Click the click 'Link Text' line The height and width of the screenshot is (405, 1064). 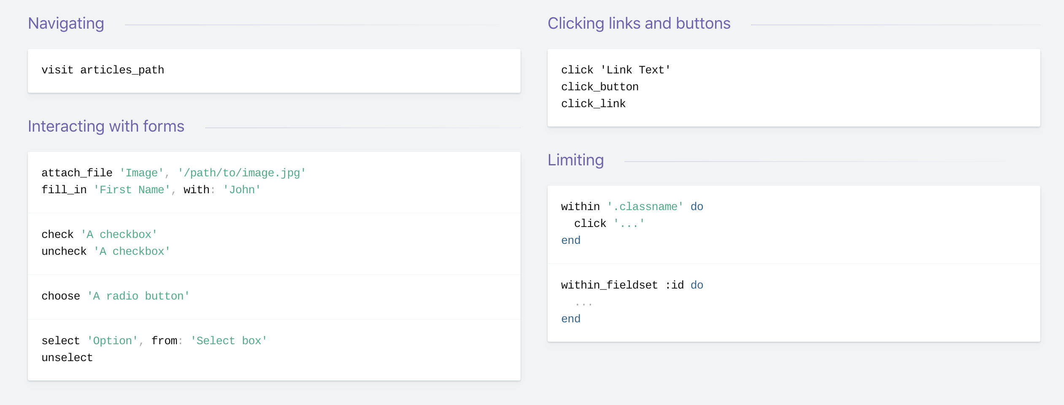click(616, 70)
